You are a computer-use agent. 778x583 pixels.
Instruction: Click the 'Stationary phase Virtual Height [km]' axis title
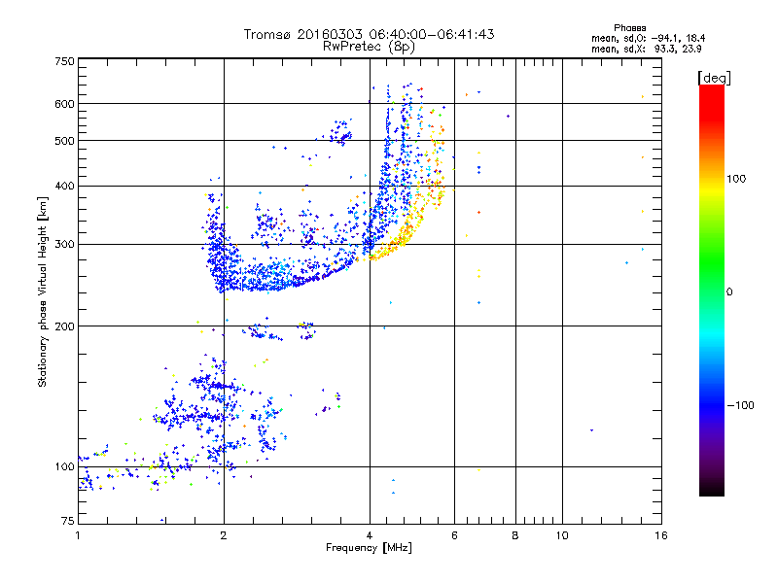pyautogui.click(x=43, y=292)
